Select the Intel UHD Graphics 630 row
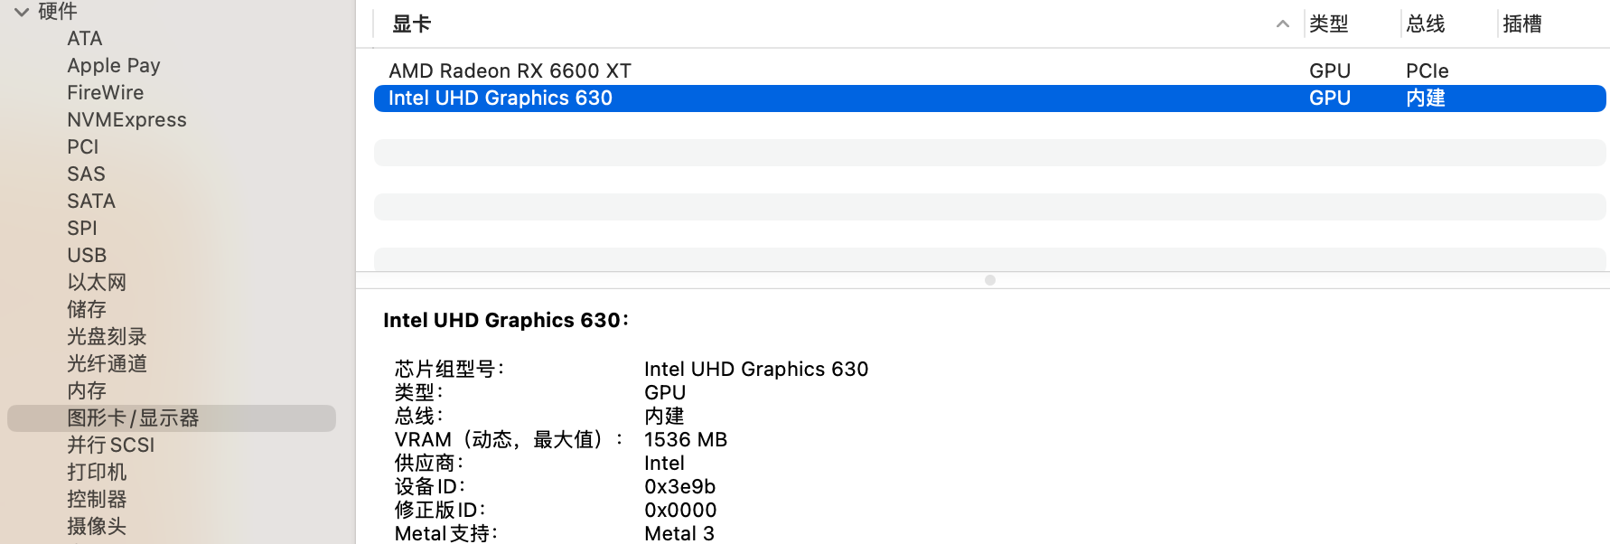This screenshot has height=544, width=1610. [501, 98]
